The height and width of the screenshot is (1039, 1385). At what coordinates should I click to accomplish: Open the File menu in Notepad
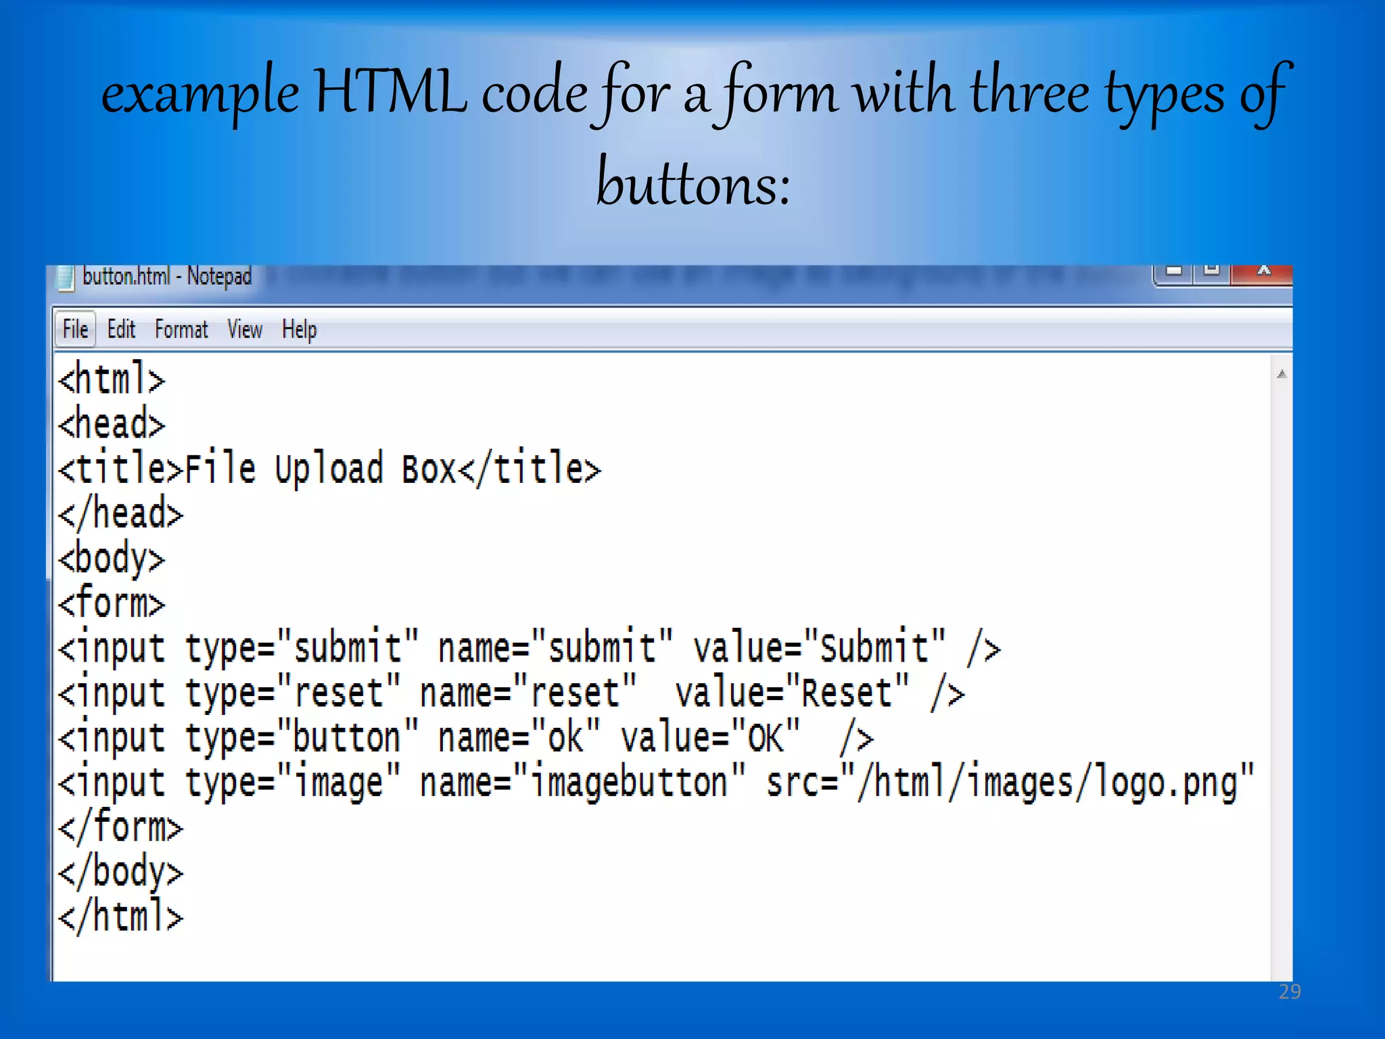pyautogui.click(x=75, y=329)
